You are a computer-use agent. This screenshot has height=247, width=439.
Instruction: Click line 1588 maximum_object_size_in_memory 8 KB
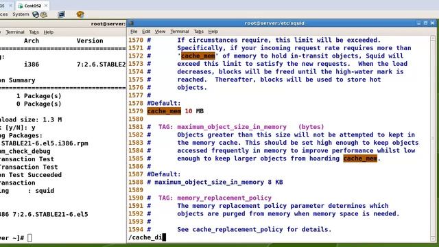(215, 182)
